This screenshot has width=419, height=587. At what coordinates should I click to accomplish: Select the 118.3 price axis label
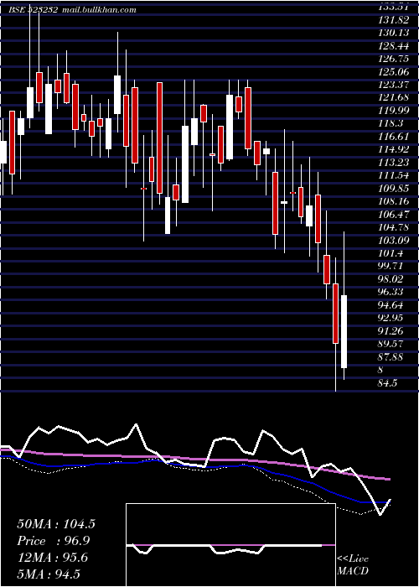[x=391, y=123]
